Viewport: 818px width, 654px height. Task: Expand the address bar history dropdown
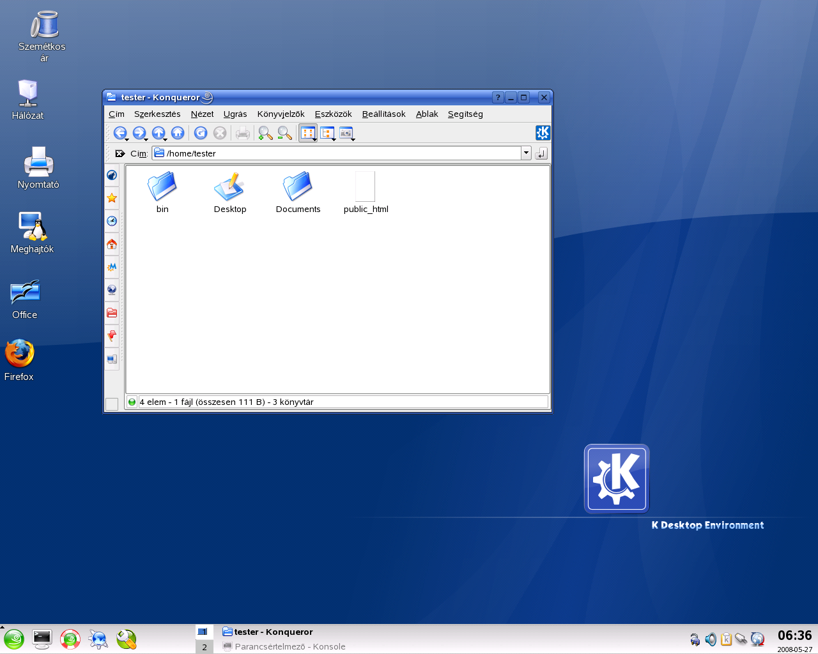pyautogui.click(x=526, y=153)
